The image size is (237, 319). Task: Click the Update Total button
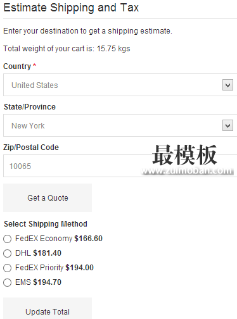click(x=48, y=308)
